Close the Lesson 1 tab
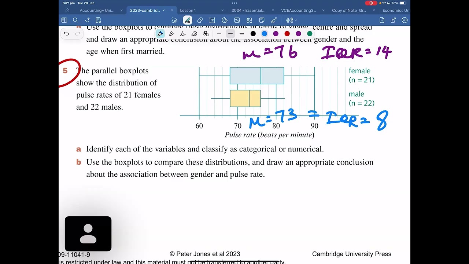Viewport: 469px width, 264px height. (x=222, y=10)
